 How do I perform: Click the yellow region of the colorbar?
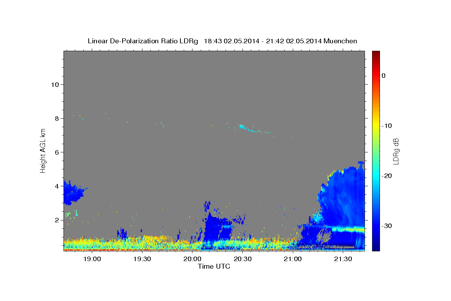376,124
